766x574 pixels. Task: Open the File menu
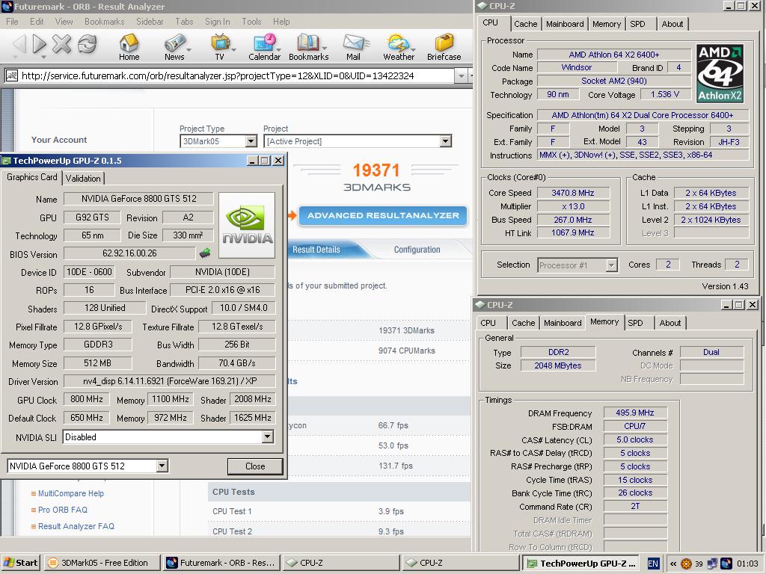click(12, 22)
